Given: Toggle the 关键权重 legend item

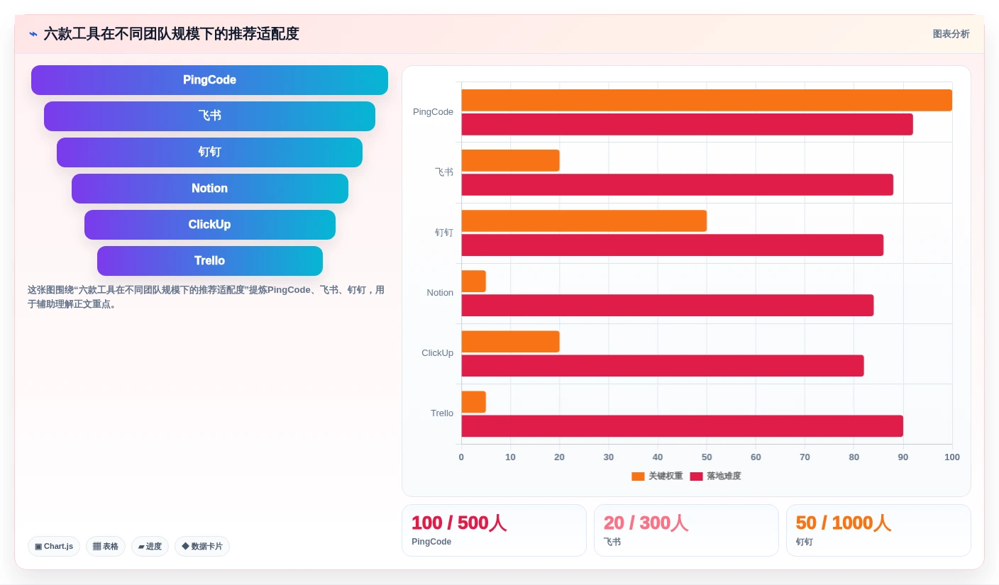Looking at the screenshot, I should (657, 477).
